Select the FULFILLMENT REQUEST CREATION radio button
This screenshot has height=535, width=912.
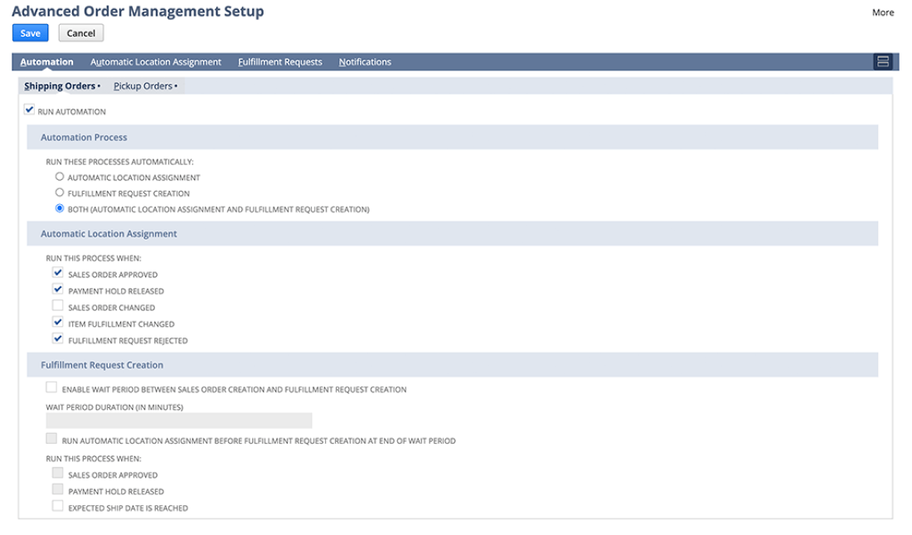point(59,192)
